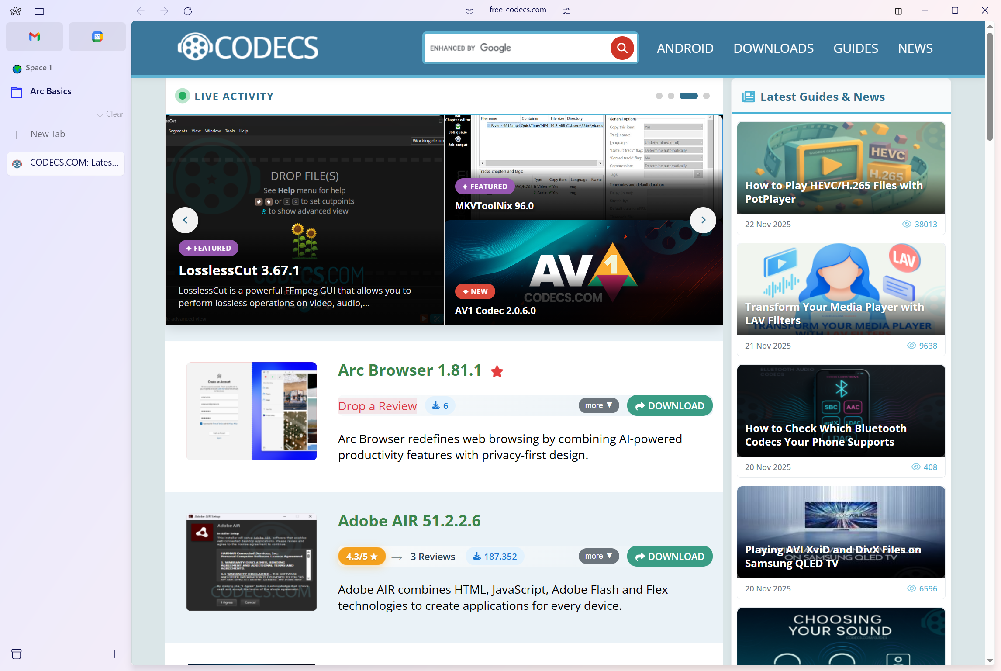The height and width of the screenshot is (671, 1001).
Task: Click the red Google search magnifier button
Action: [622, 48]
